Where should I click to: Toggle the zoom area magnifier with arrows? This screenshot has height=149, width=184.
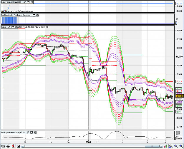coord(171,146)
